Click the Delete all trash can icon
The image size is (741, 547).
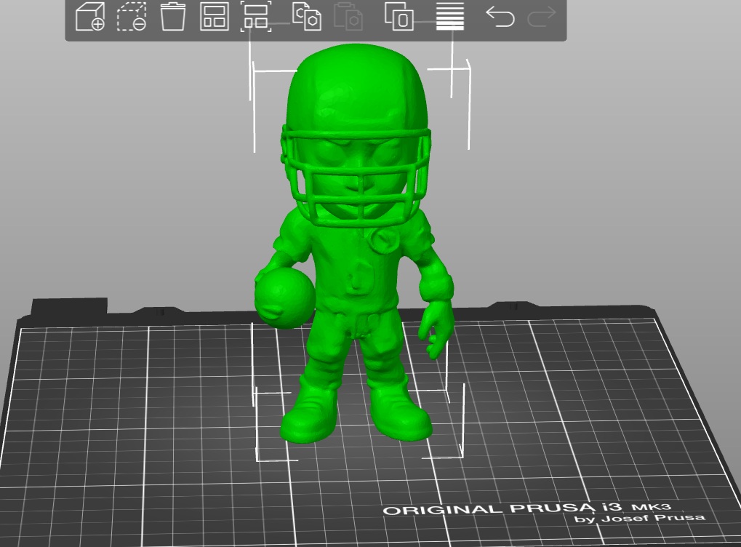point(172,17)
